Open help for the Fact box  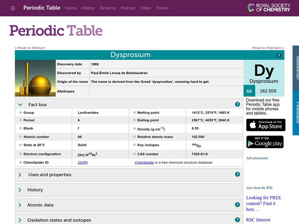(x=237, y=104)
